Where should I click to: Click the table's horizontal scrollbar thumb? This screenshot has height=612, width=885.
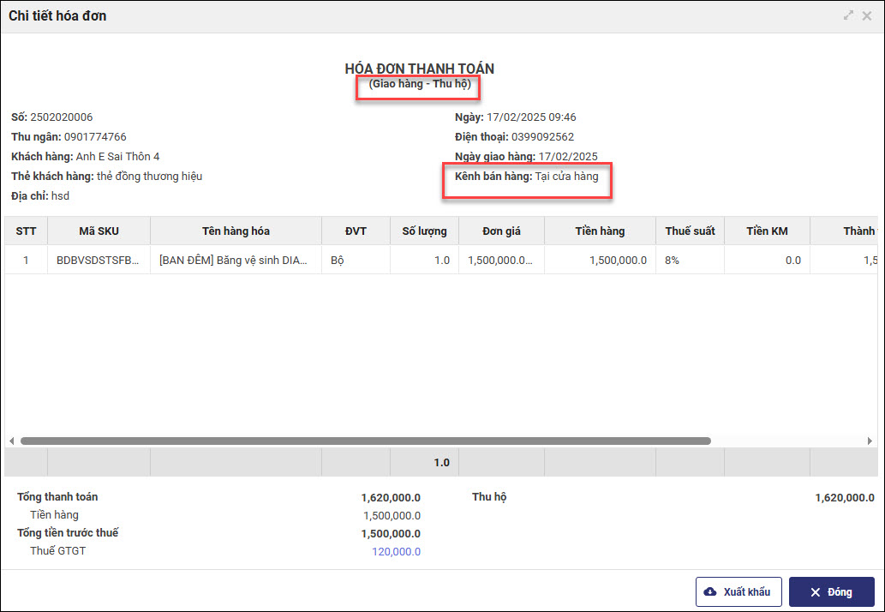365,441
